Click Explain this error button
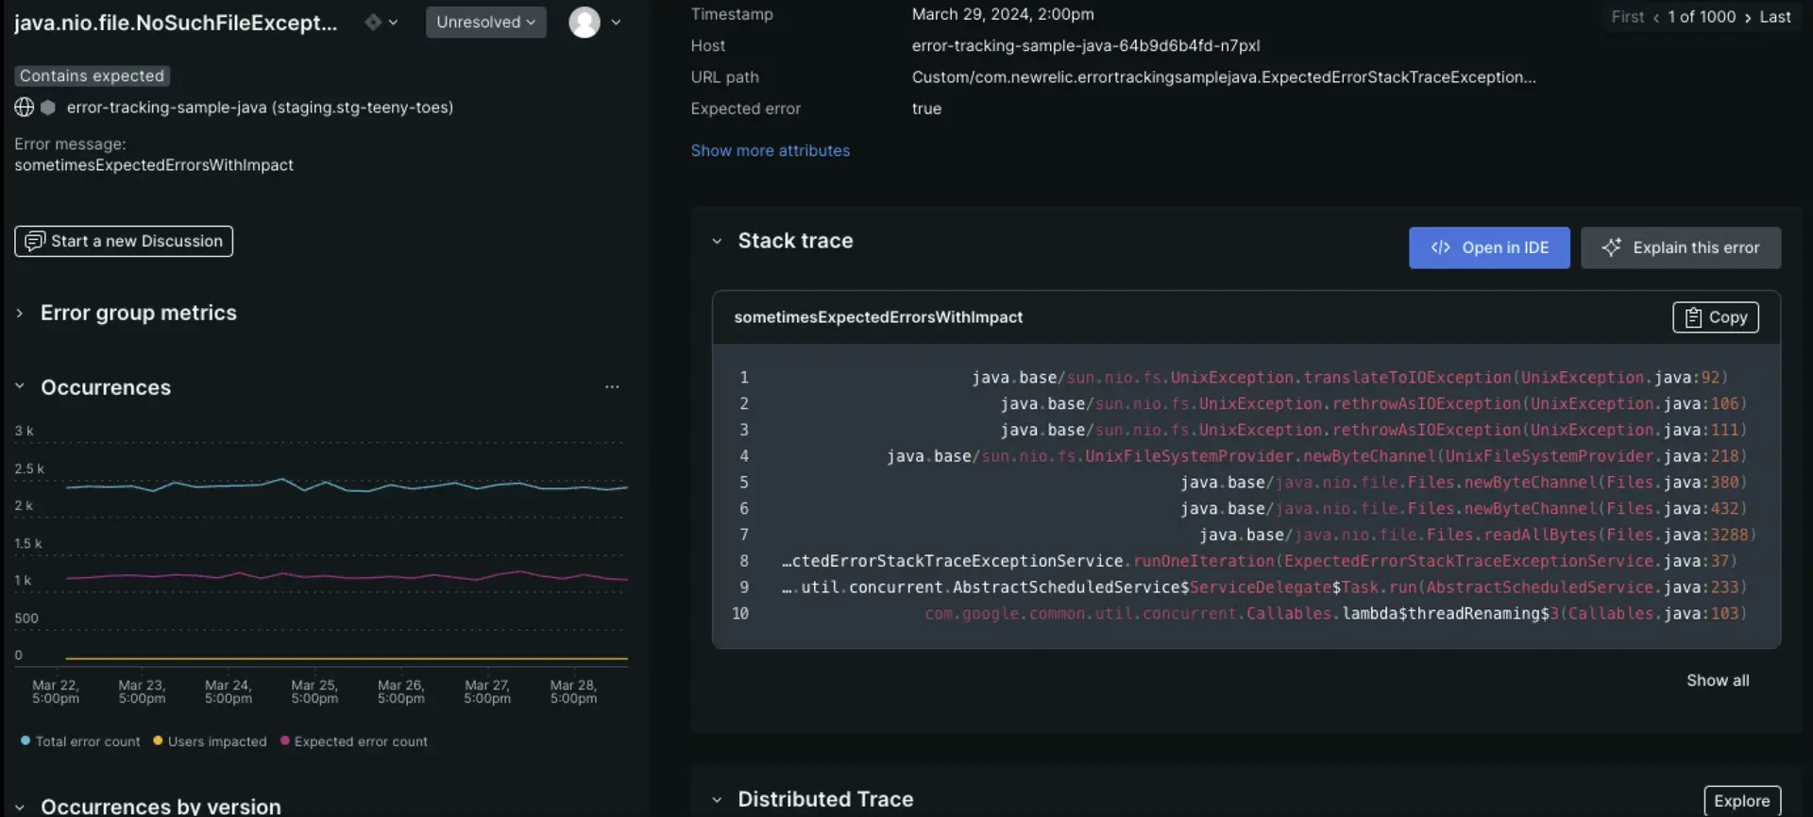The height and width of the screenshot is (817, 1813). click(x=1681, y=247)
